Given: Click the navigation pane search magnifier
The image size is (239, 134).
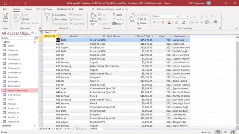Looking at the screenshot, I should tap(36, 38).
